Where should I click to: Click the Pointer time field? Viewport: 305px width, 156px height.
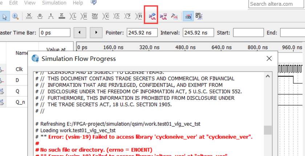click(x=142, y=33)
